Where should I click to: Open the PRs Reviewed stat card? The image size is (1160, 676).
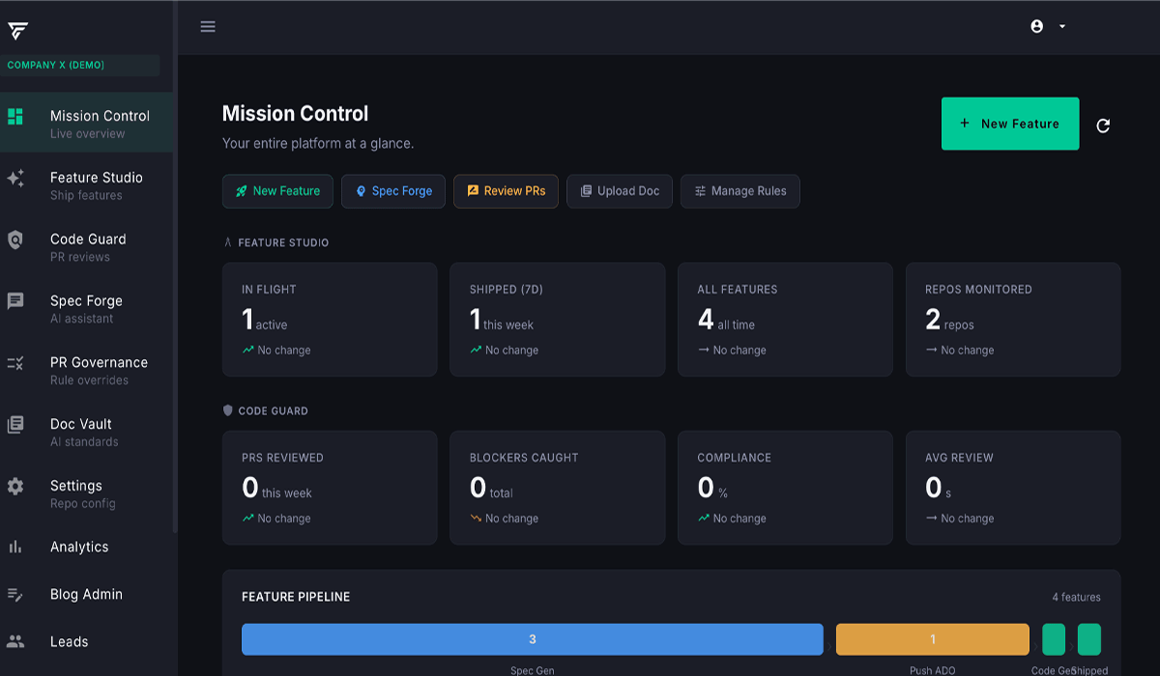tap(330, 488)
